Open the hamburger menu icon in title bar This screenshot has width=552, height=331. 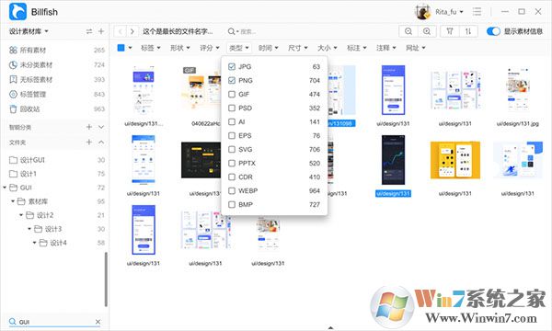point(477,12)
